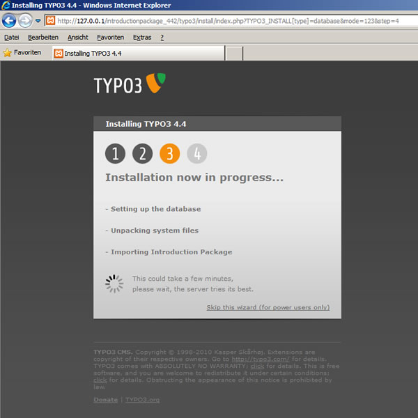Open the Bearbeiten menu

coord(43,37)
